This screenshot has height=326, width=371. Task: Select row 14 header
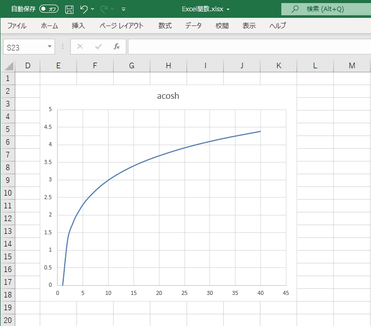(8, 243)
